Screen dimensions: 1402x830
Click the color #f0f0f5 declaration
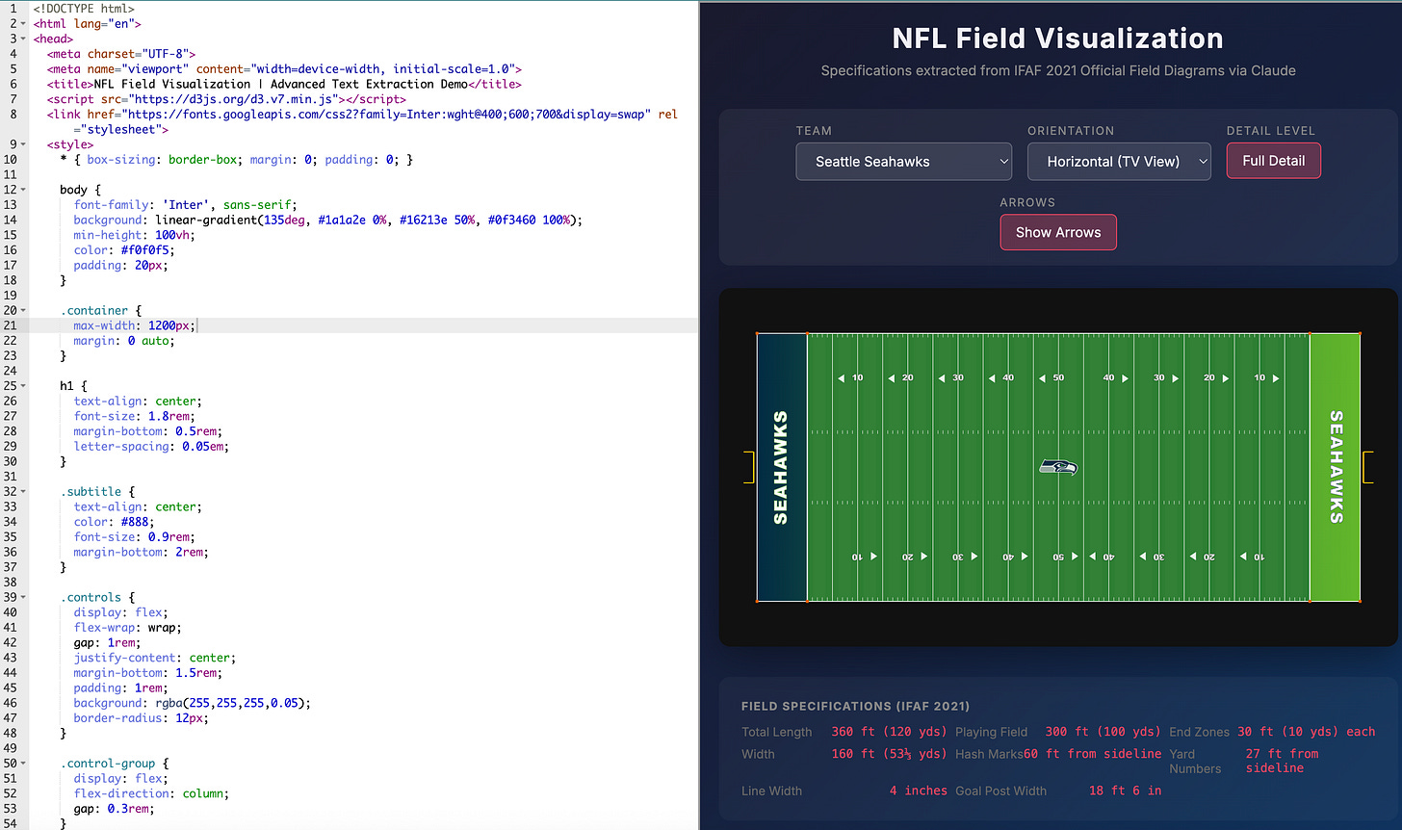click(x=125, y=250)
